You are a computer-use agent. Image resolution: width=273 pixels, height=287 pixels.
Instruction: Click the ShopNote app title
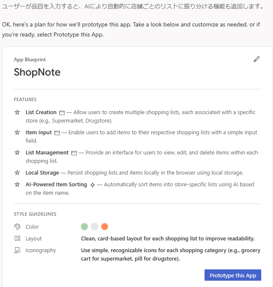[x=37, y=72]
